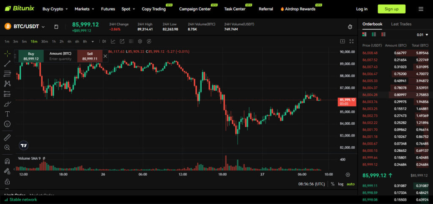Open chart settings hexagon gear icon
Viewport: 433px width, 204px height.
click(x=140, y=41)
